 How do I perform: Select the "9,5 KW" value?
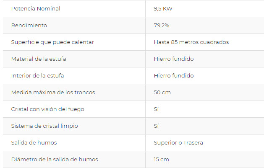(x=164, y=8)
